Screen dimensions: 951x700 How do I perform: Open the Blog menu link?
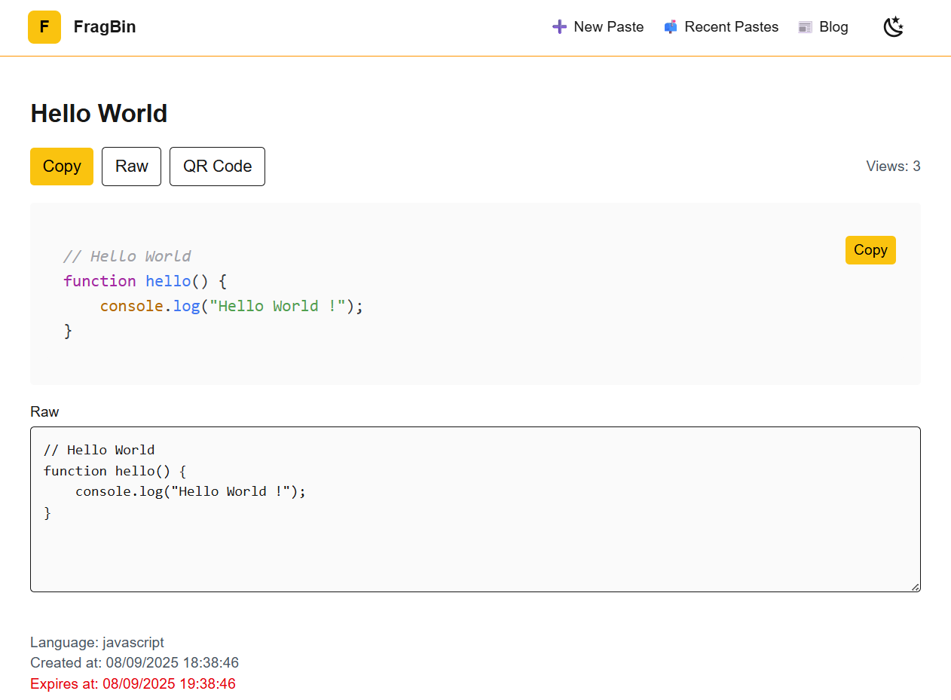[833, 27]
